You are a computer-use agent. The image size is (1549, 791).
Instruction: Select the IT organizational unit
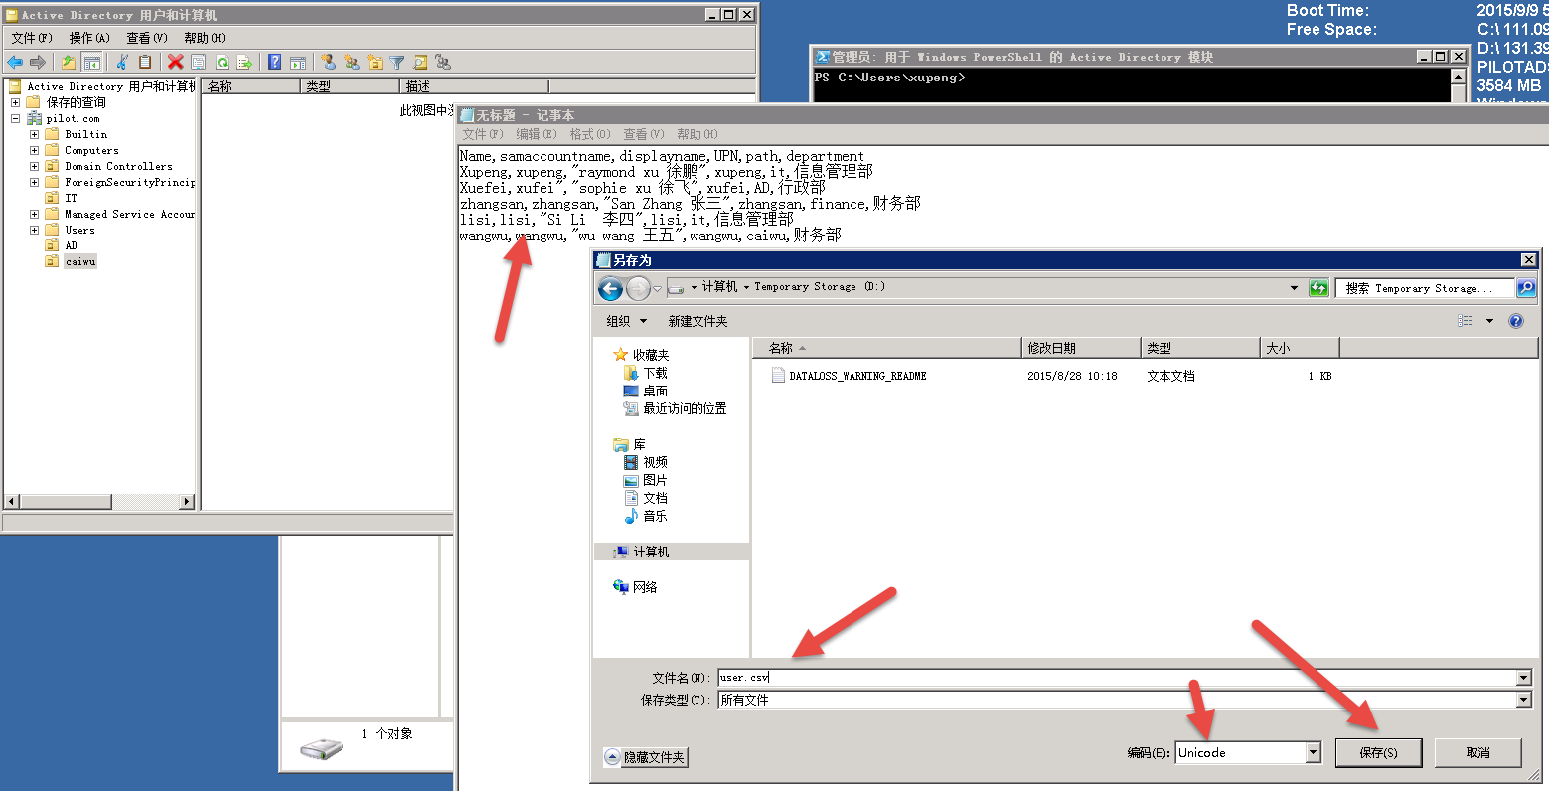coord(71,198)
